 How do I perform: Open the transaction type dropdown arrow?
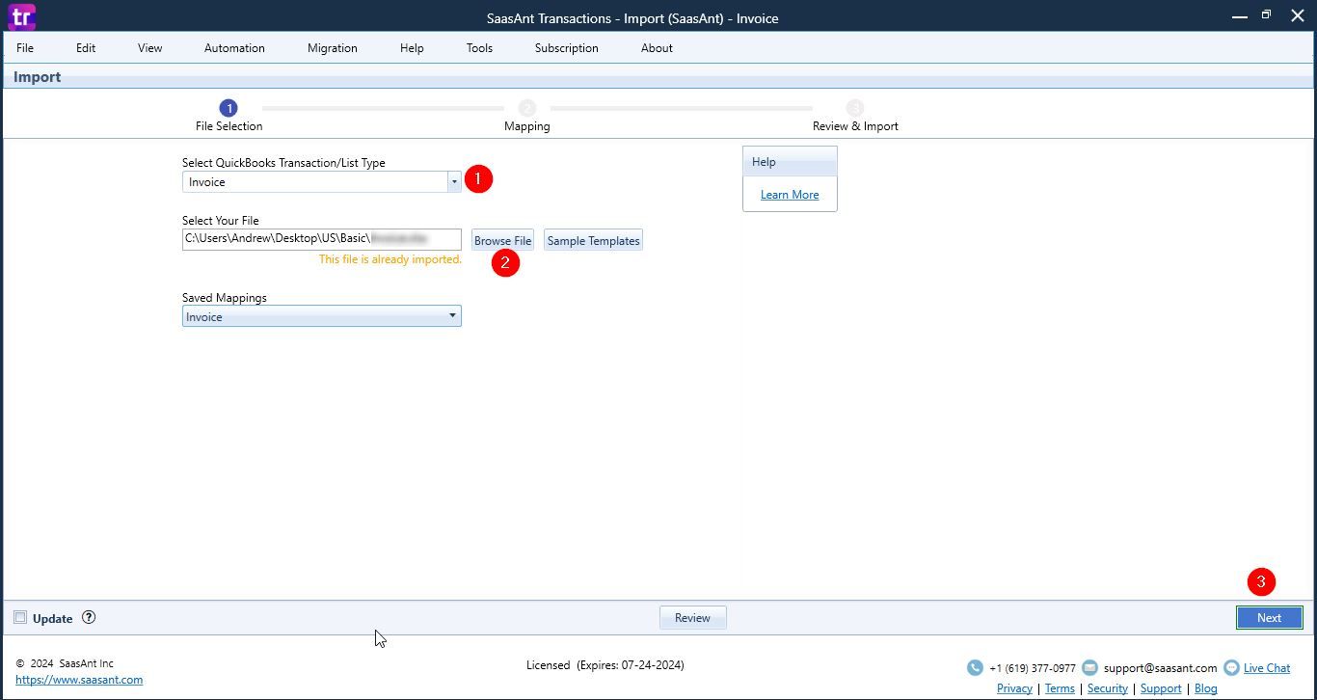pyautogui.click(x=454, y=181)
